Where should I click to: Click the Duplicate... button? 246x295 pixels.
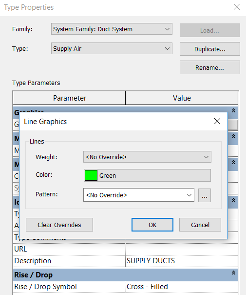210,49
